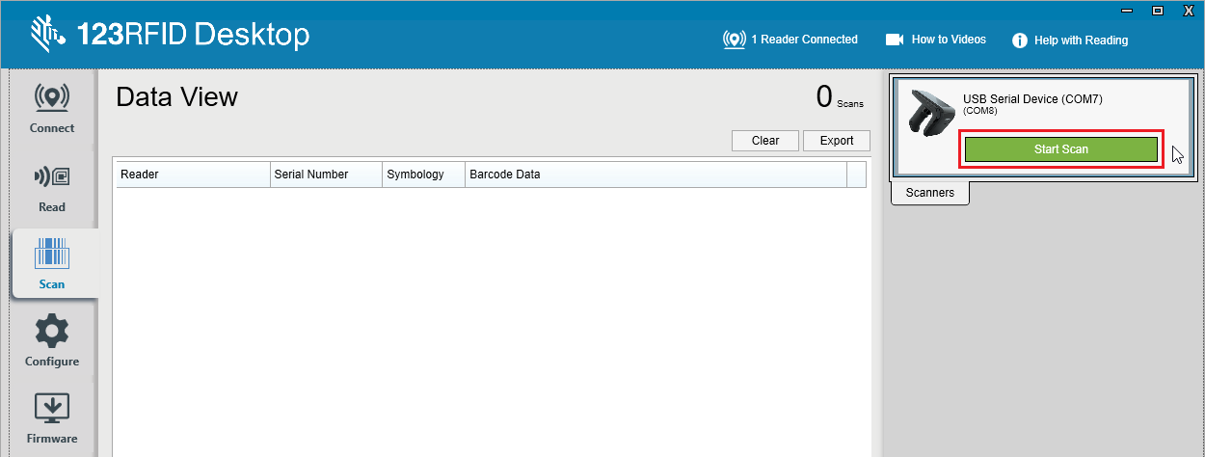The width and height of the screenshot is (1205, 457).
Task: Click the Zebra logo in header
Action: click(45, 35)
